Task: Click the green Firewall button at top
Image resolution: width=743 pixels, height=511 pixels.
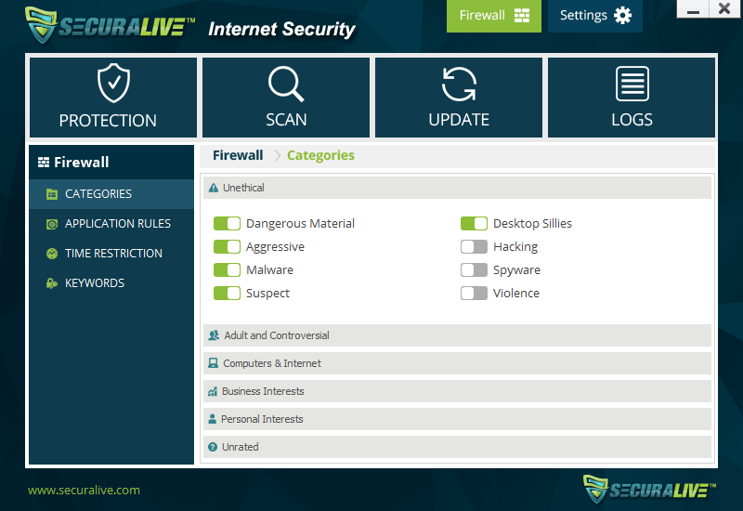Action: coord(494,16)
